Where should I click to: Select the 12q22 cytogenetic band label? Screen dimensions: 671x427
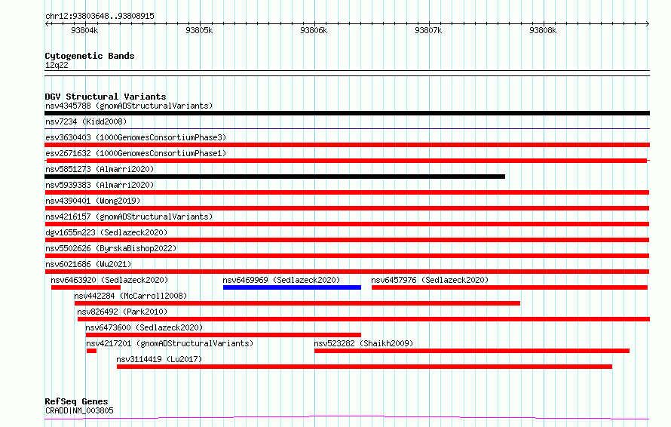point(57,65)
